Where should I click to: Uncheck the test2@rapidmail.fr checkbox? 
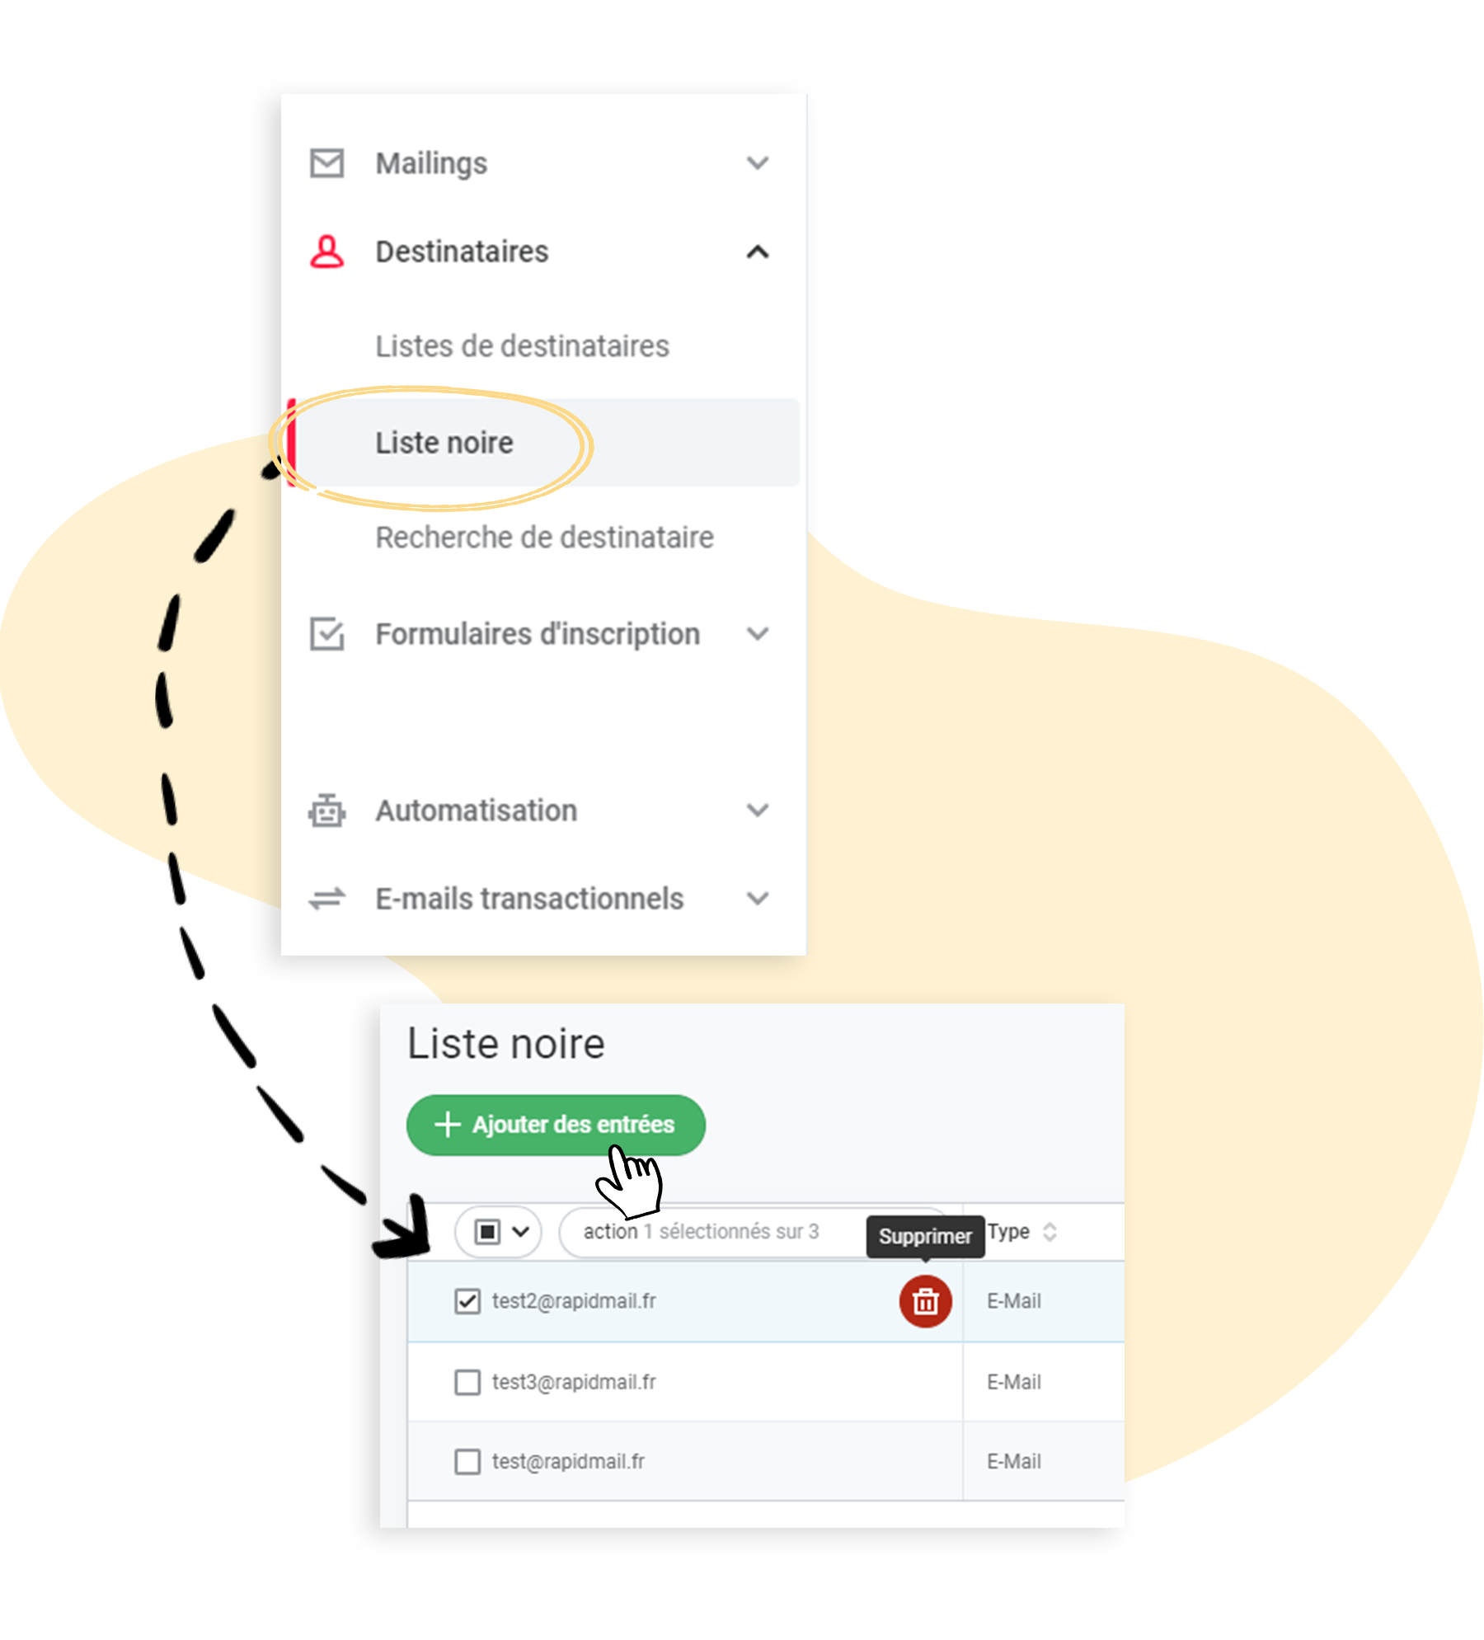[x=467, y=1301]
